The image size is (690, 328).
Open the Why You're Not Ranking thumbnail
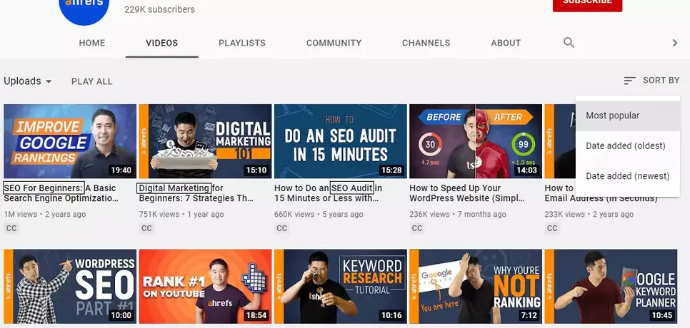click(x=476, y=286)
